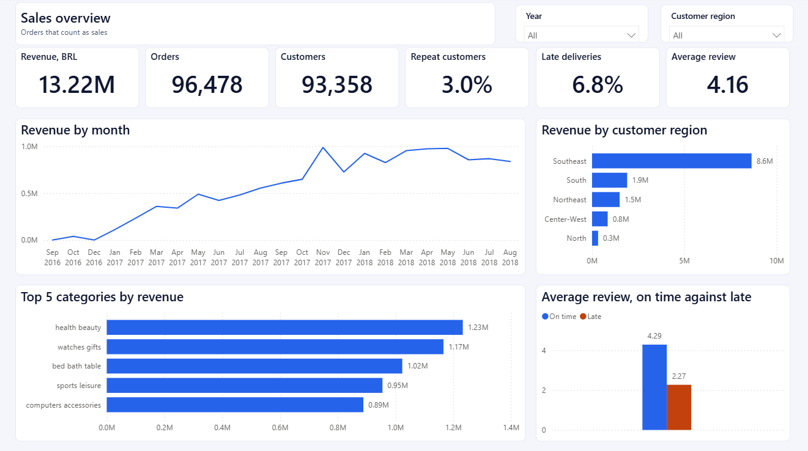Click the North region axis label
Image resolution: width=808 pixels, height=451 pixels.
click(576, 238)
